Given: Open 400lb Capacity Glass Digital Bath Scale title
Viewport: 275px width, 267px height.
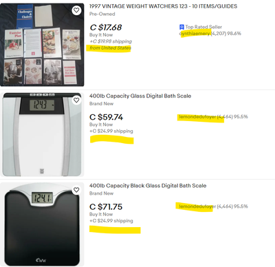Looking at the screenshot, I should [140, 96].
